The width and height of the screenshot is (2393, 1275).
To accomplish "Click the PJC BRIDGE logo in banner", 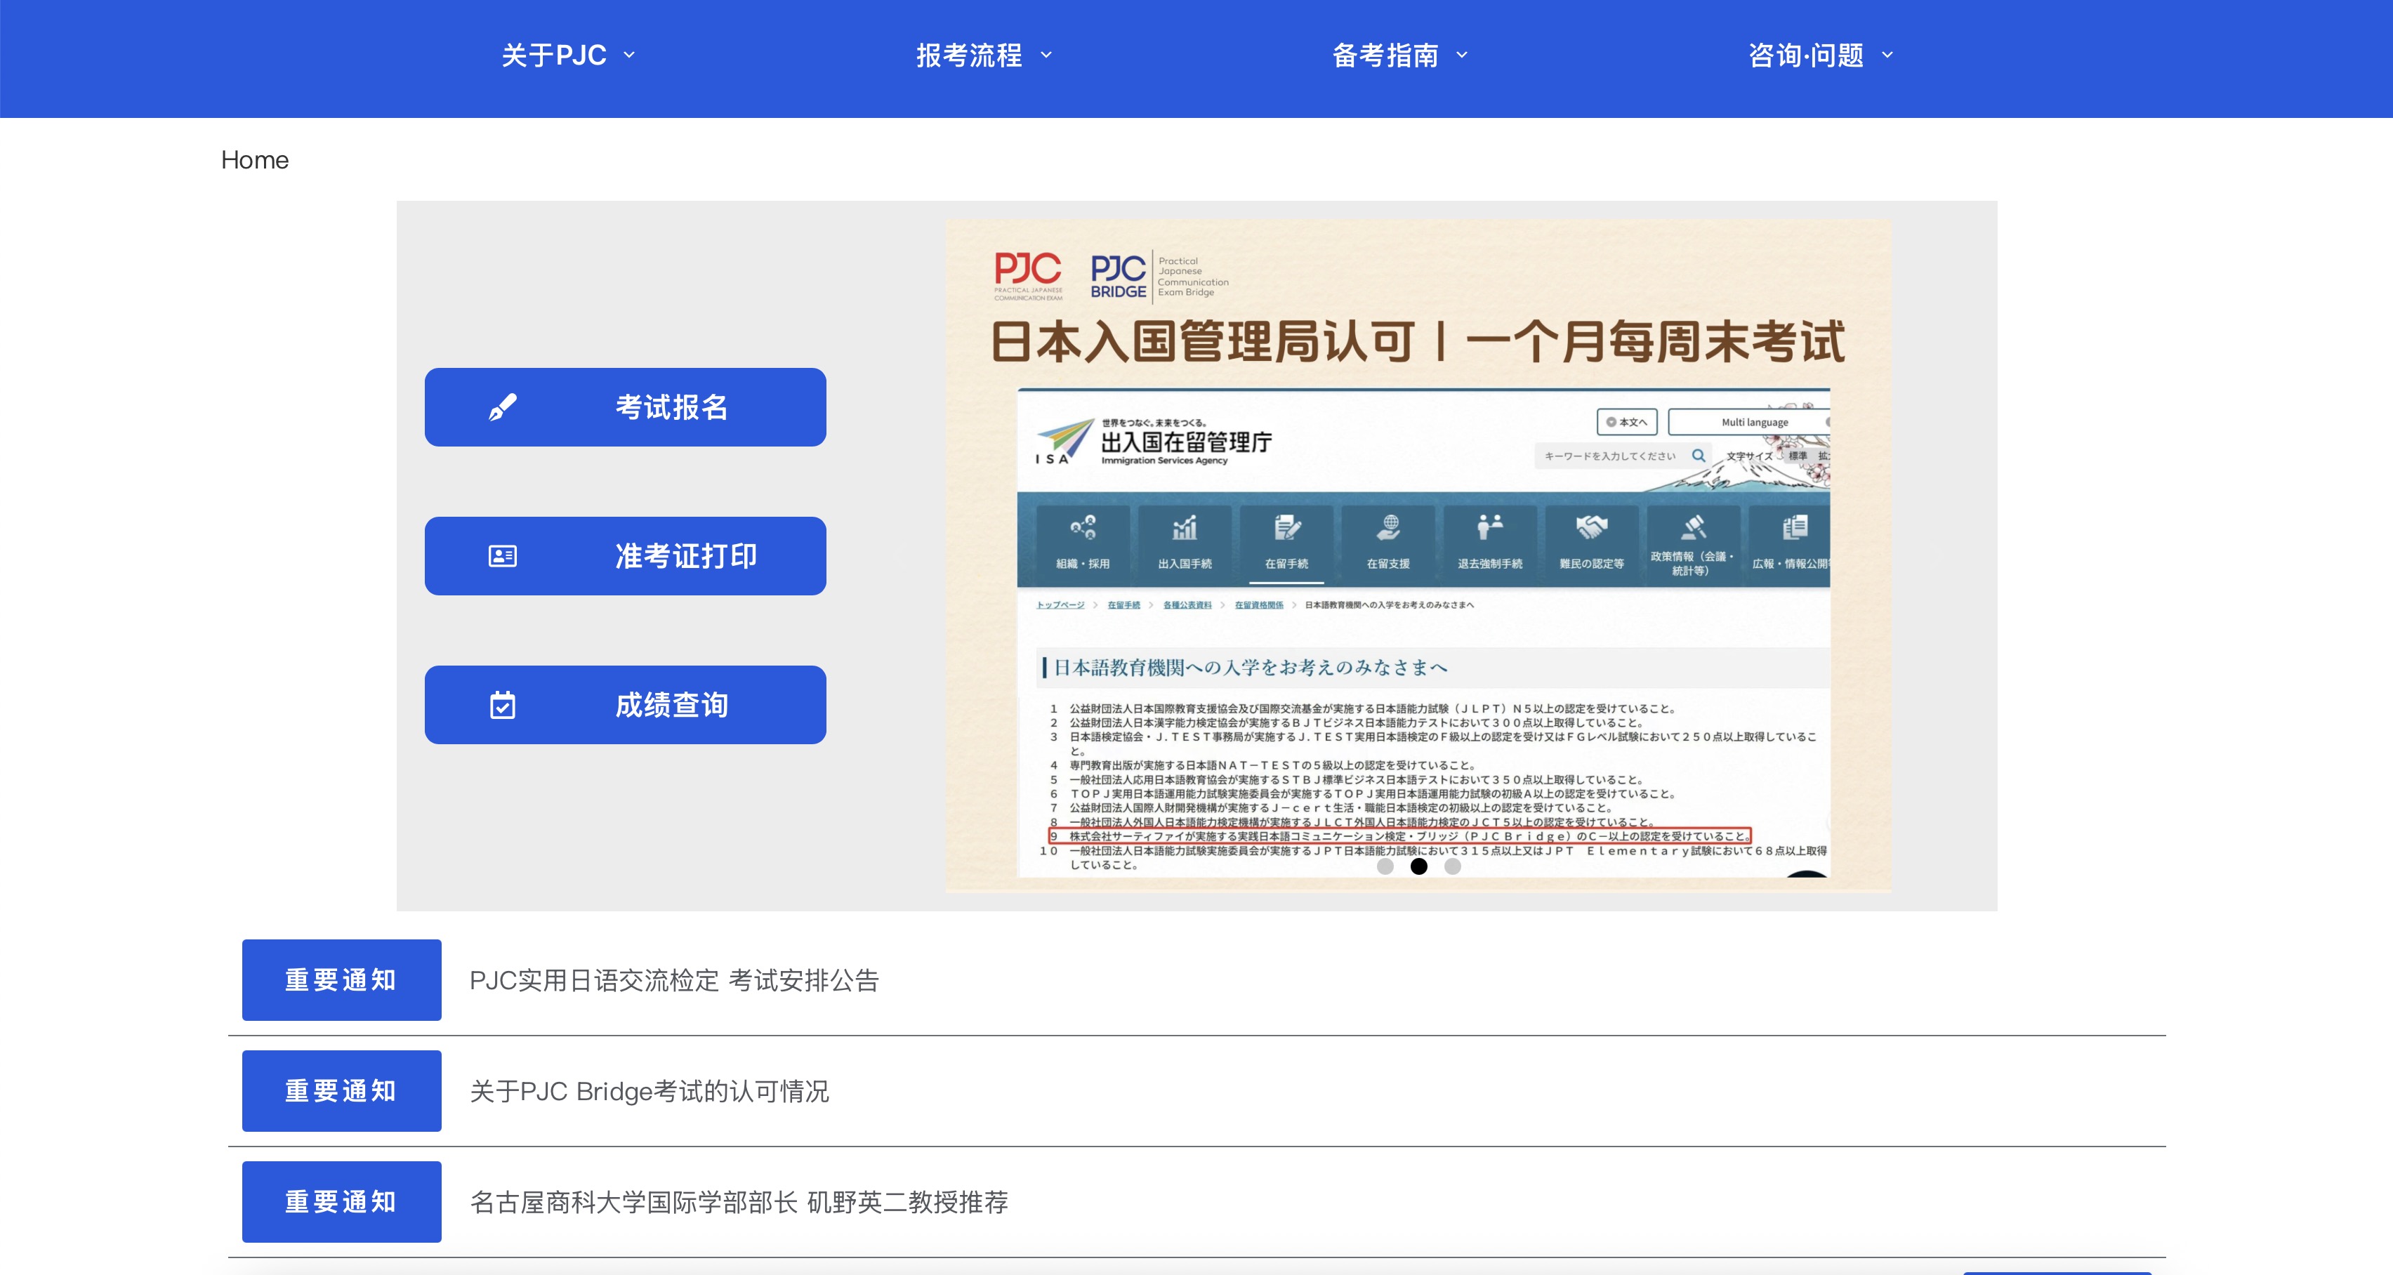I will pyautogui.click(x=1159, y=276).
